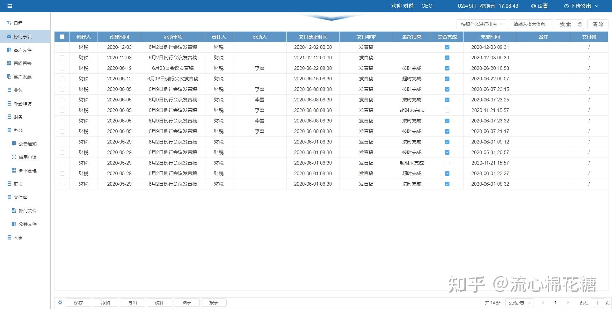
Task: Check 是否完成 for 超时未完成 6月2日 row
Action: pyautogui.click(x=447, y=163)
